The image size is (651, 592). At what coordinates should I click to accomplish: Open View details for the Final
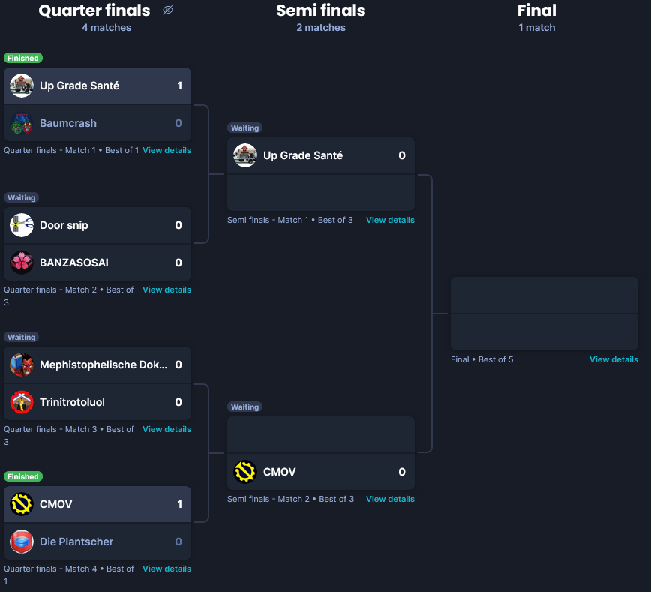[x=613, y=359]
